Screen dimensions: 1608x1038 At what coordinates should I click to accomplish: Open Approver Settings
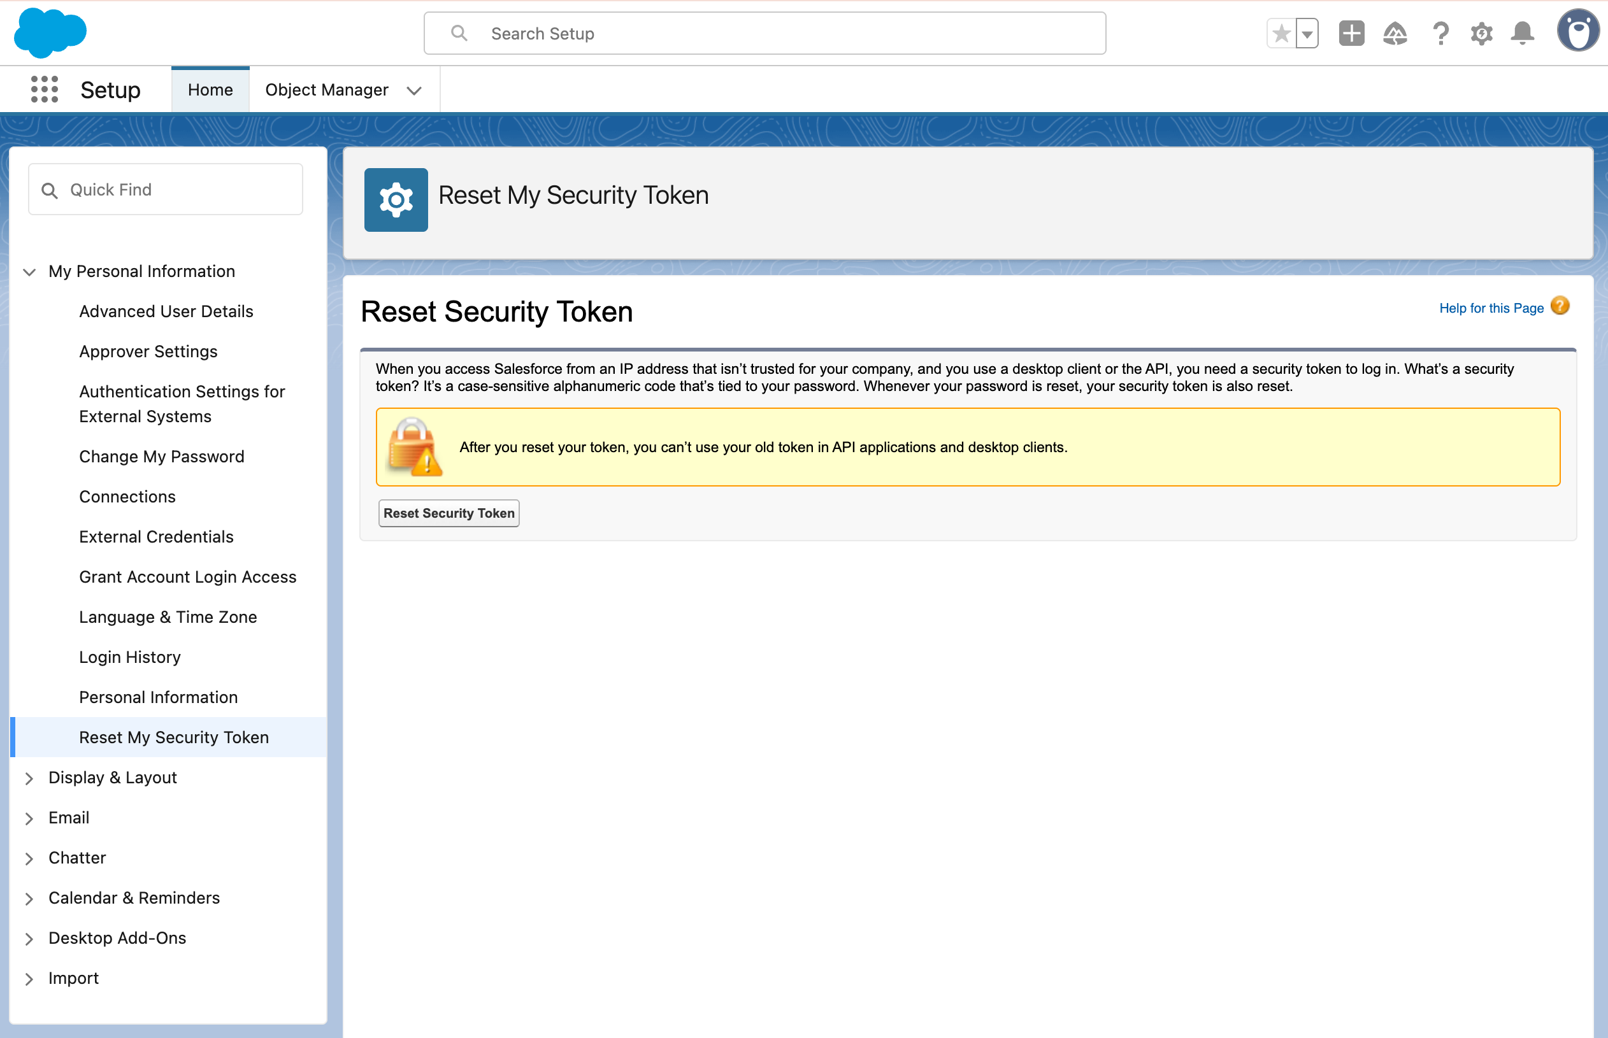[x=148, y=351]
